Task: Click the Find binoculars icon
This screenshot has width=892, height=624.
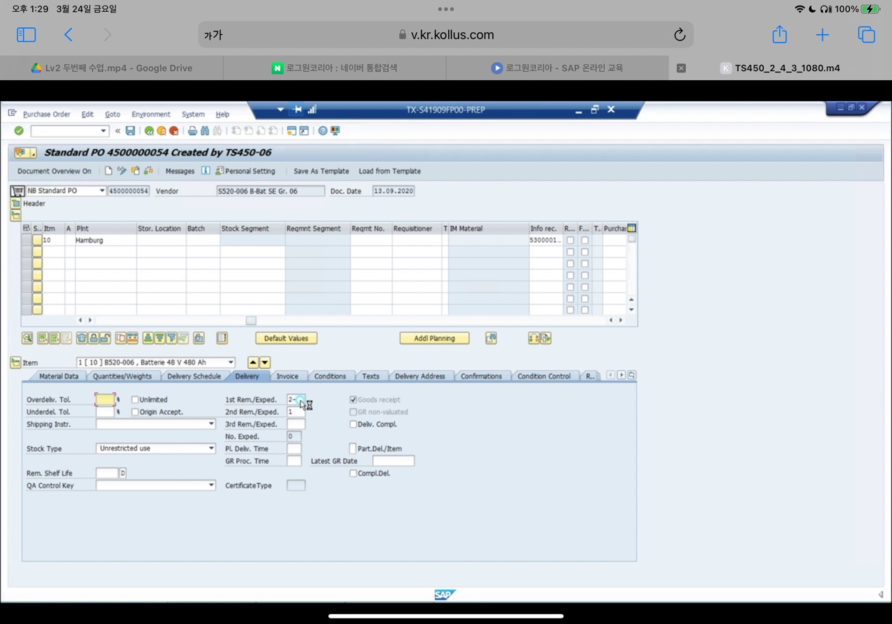Action: 205,130
